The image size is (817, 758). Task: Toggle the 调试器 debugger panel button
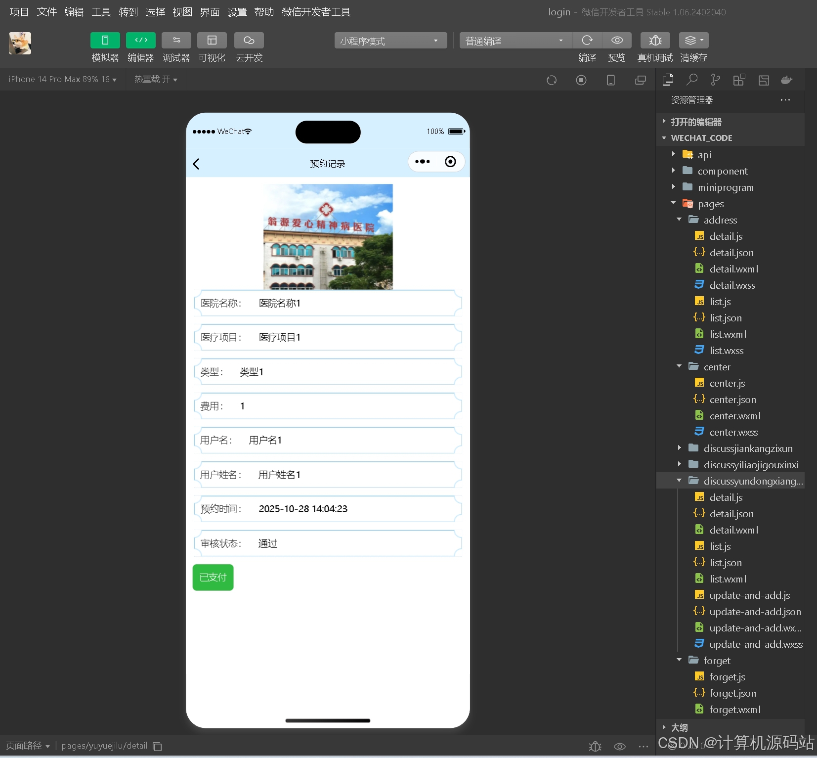pos(176,41)
